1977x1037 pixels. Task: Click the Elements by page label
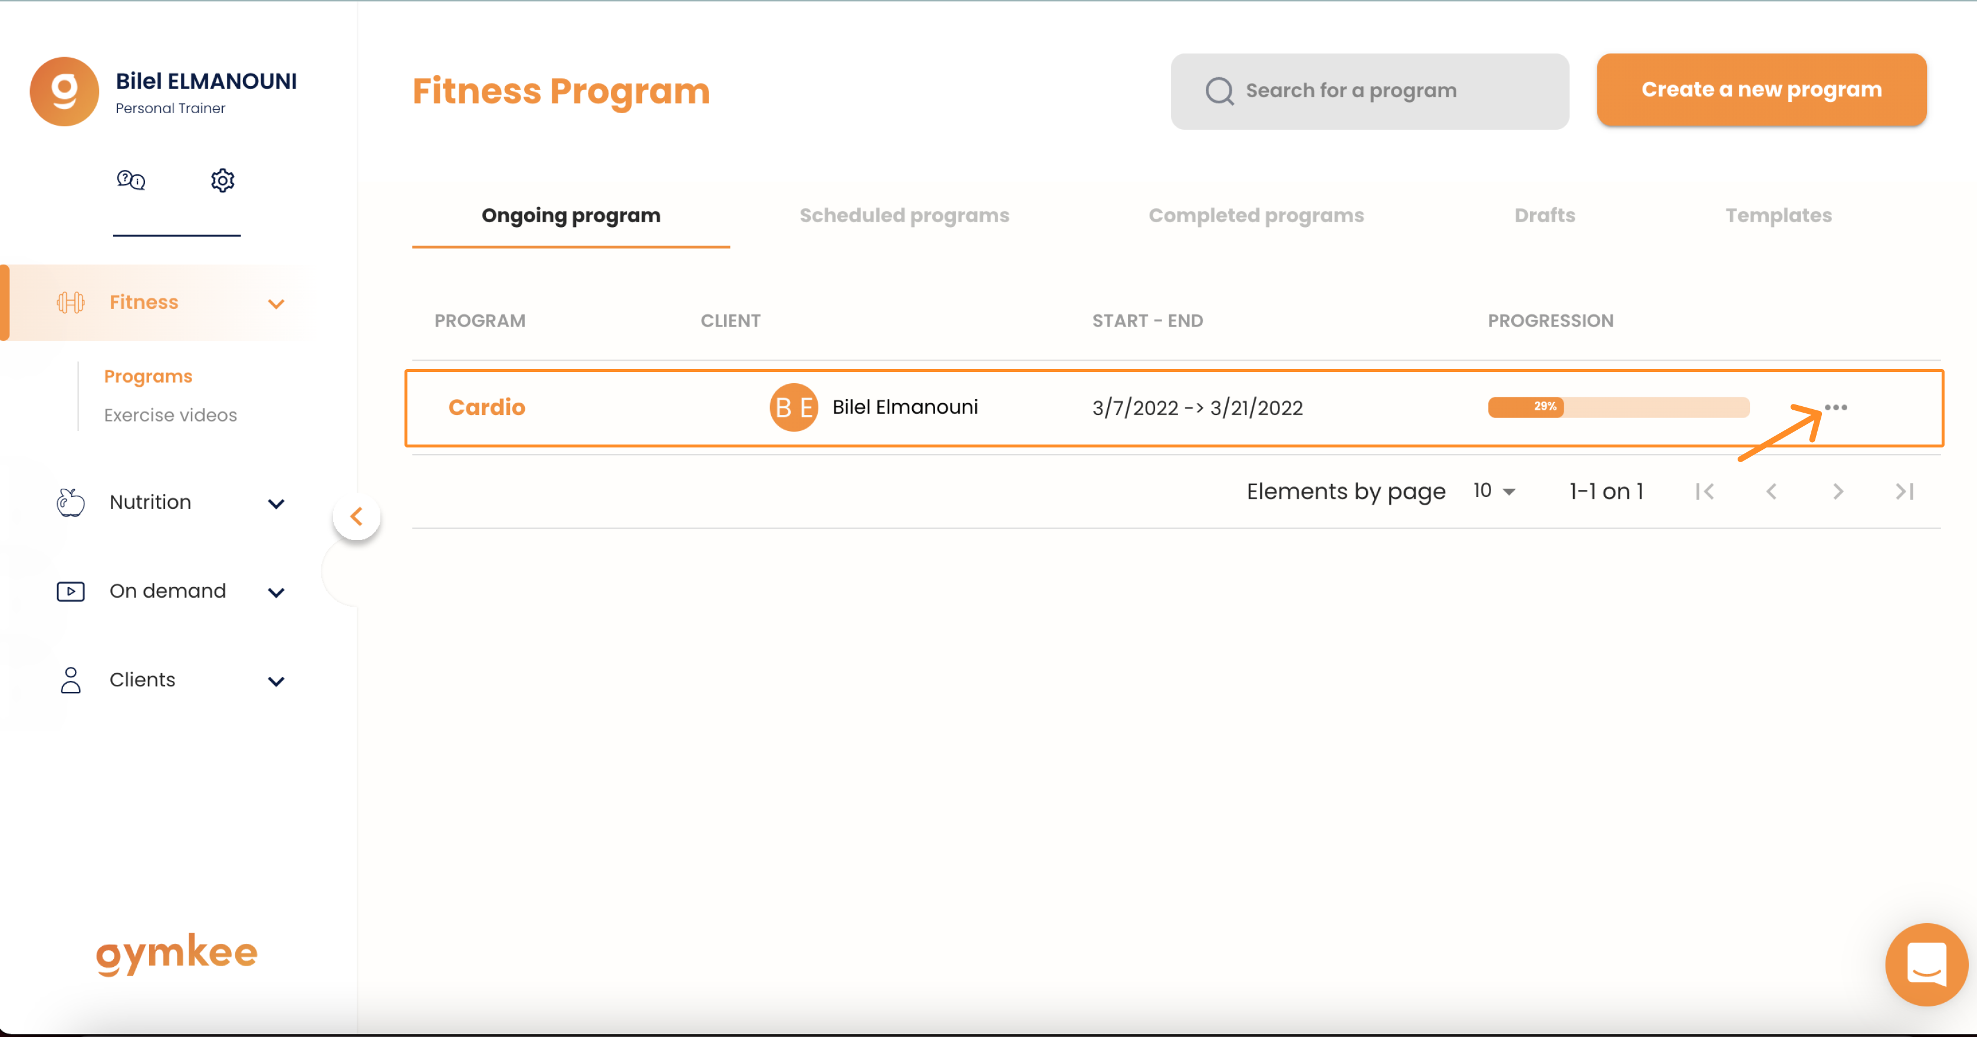(1346, 492)
